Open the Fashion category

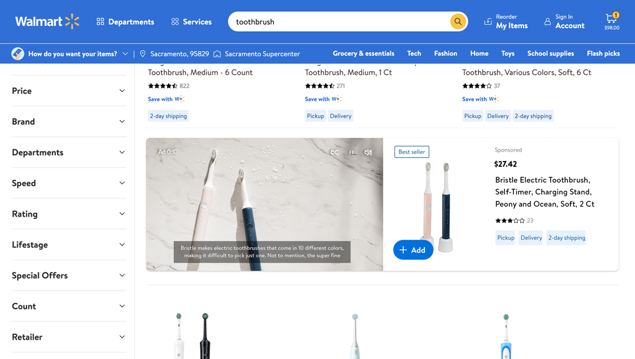click(x=446, y=53)
